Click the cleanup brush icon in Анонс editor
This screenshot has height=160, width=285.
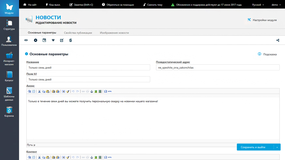click(67, 92)
